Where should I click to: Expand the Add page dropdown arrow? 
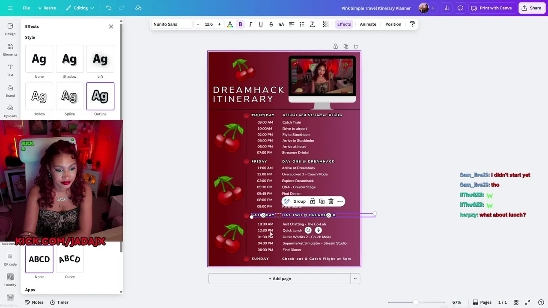[355, 278]
